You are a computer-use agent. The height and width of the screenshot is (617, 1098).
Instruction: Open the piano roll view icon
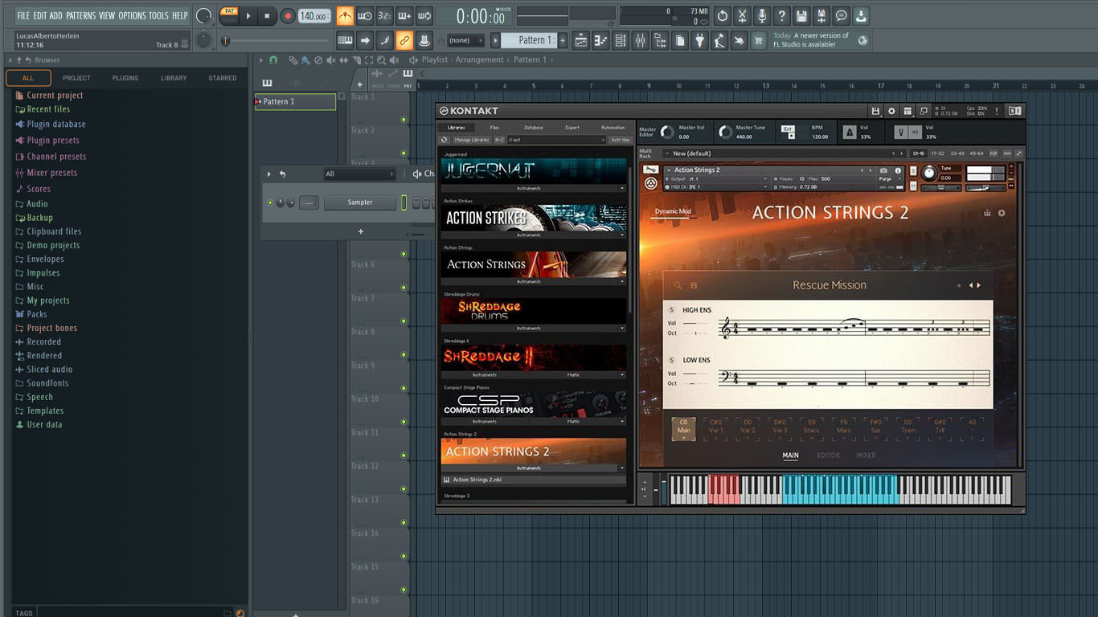click(x=600, y=40)
